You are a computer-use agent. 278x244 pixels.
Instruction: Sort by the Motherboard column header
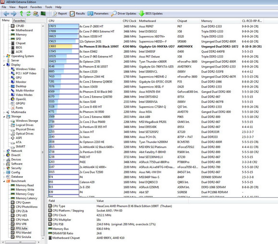[x=157, y=21]
